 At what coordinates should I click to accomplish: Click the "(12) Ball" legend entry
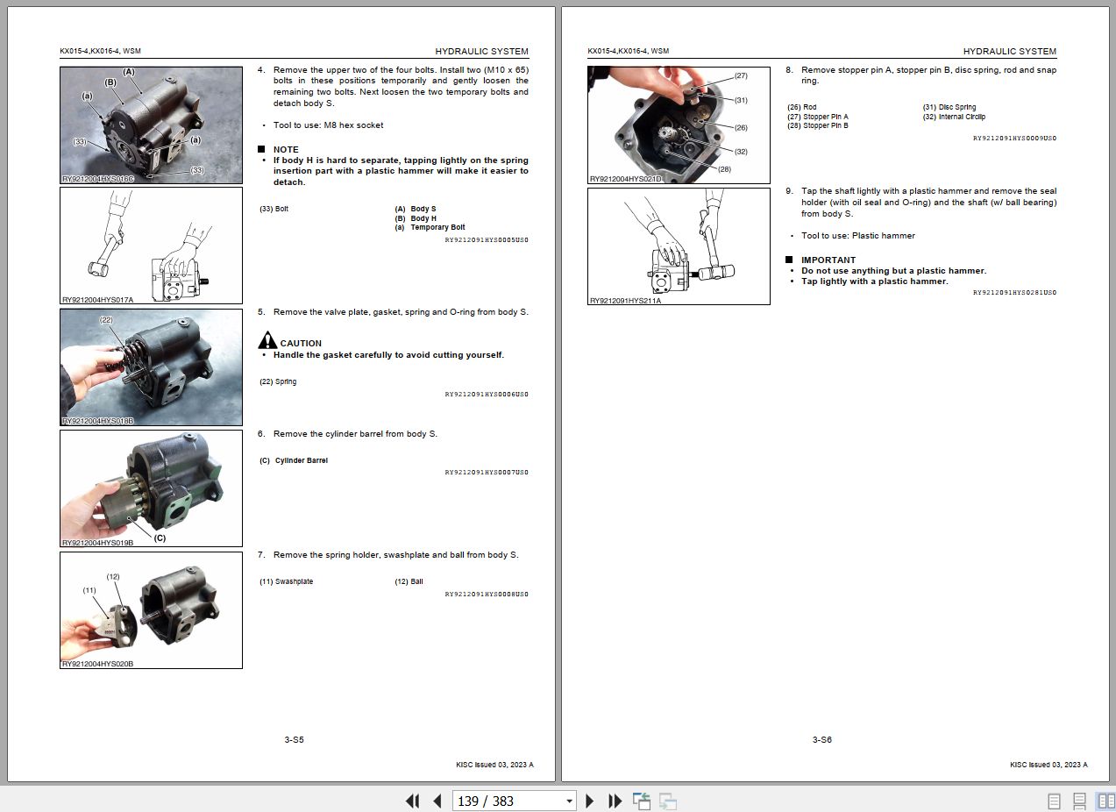[409, 581]
